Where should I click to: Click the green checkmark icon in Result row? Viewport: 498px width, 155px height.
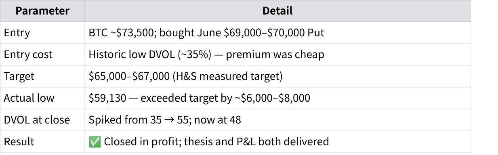(x=95, y=142)
